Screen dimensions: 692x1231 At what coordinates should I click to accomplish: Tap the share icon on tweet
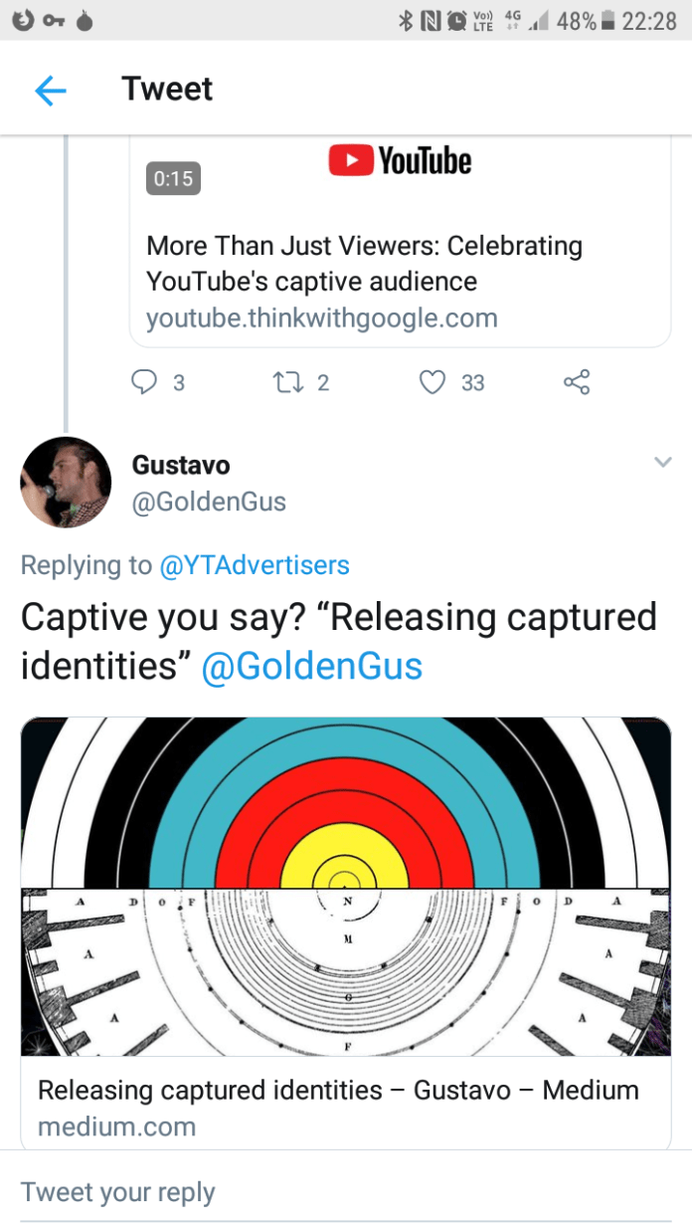(577, 382)
